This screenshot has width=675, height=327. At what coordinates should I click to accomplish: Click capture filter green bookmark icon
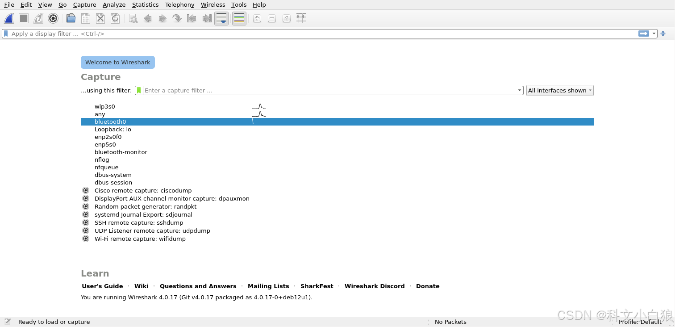coord(139,90)
